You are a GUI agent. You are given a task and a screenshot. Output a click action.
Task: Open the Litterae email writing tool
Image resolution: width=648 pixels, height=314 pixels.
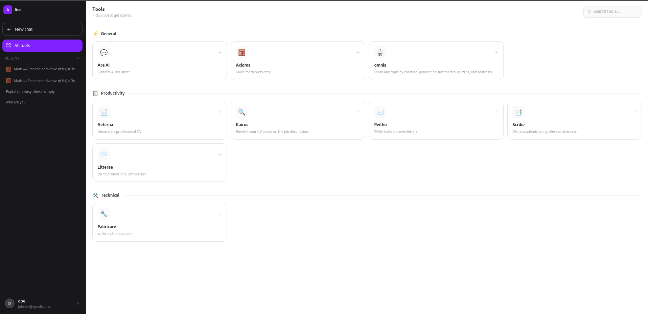(x=160, y=163)
